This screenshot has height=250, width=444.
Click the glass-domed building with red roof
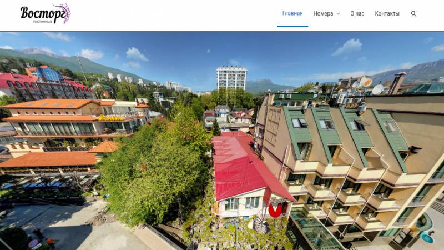47,83
